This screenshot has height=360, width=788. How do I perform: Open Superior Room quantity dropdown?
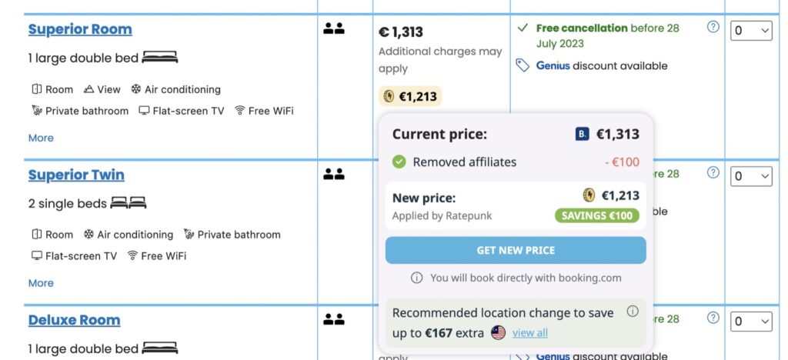[751, 31]
